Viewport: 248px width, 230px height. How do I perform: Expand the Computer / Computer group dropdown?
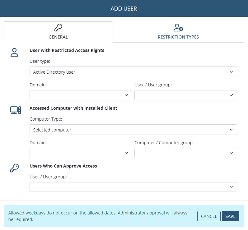coord(185,153)
